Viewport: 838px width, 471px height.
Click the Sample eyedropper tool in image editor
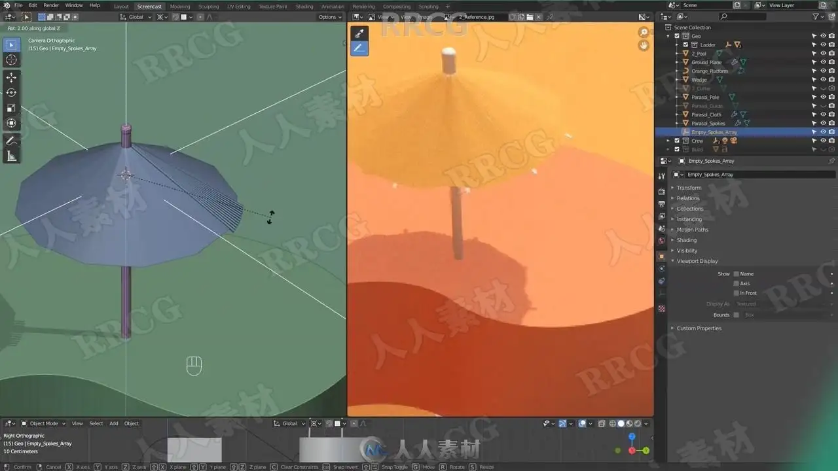pyautogui.click(x=359, y=33)
